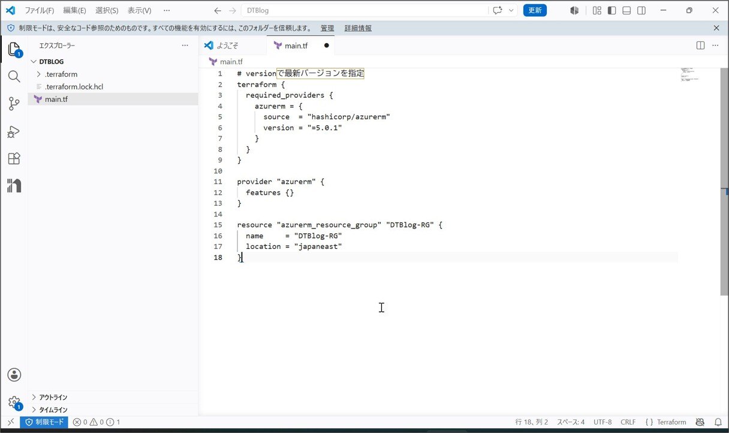Open the HashiCorp Terraform sidebar icon

point(14,186)
